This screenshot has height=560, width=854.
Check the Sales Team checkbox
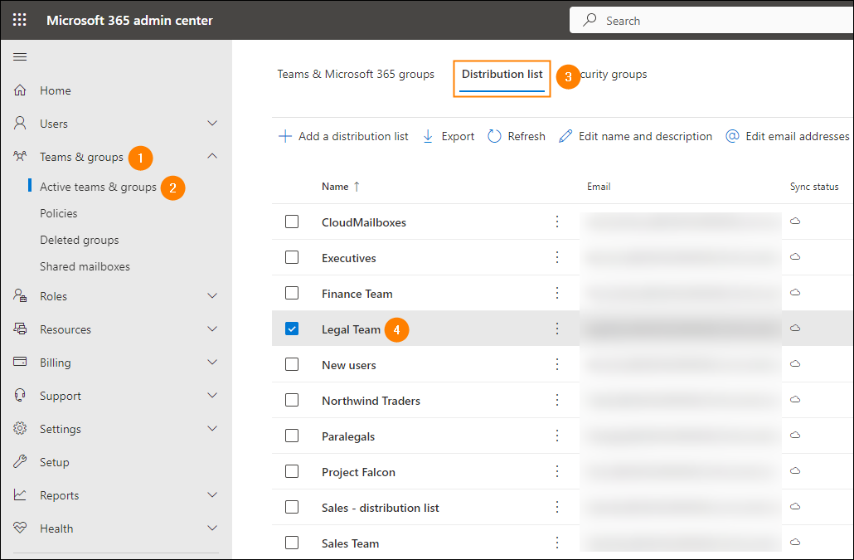click(x=292, y=543)
